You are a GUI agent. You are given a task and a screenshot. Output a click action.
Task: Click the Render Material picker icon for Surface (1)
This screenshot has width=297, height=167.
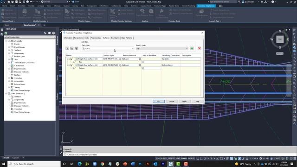[140, 59]
